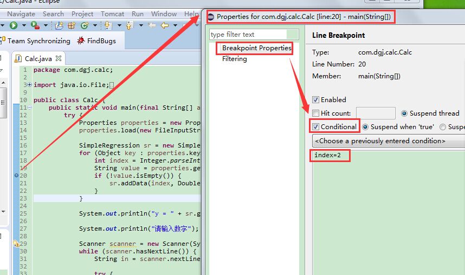Open the External Tools dropdown arrow
This screenshot has height=275, width=465.
coord(46,25)
